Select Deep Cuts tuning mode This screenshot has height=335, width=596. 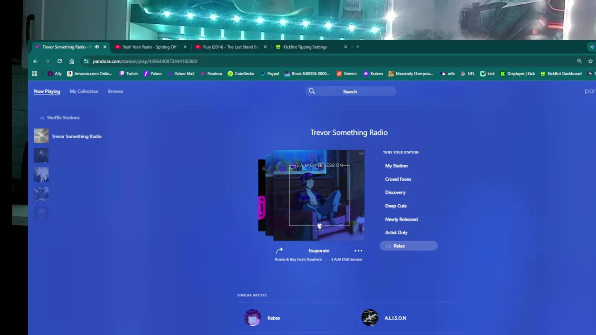point(396,206)
